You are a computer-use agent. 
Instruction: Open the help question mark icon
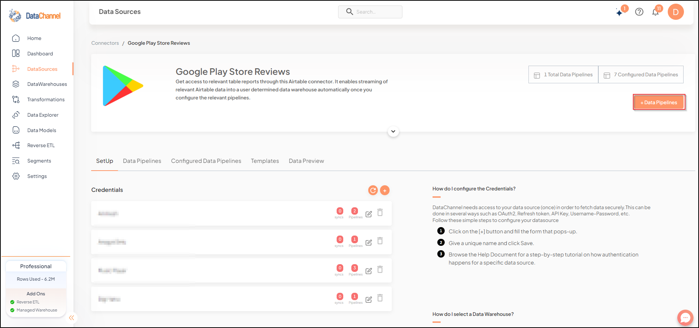tap(639, 12)
